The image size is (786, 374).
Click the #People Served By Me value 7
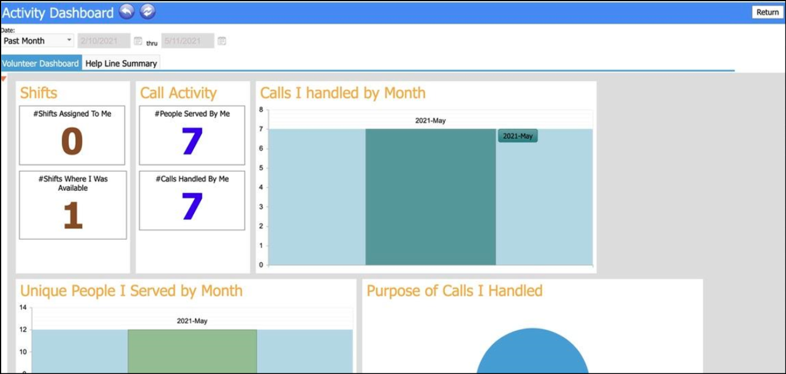tap(192, 141)
